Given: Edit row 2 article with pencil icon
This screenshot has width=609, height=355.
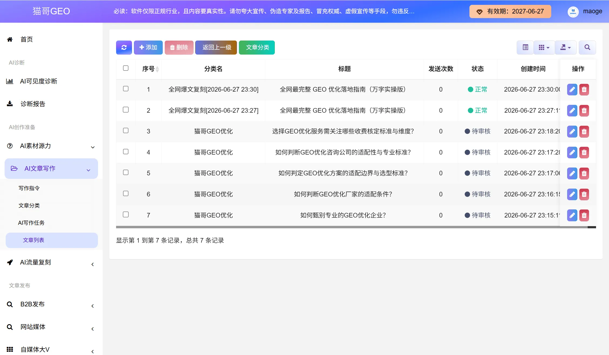Looking at the screenshot, I should pos(572,110).
